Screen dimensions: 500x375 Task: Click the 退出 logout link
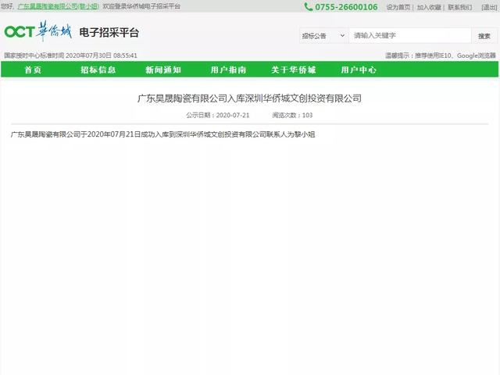pyautogui.click(x=488, y=7)
